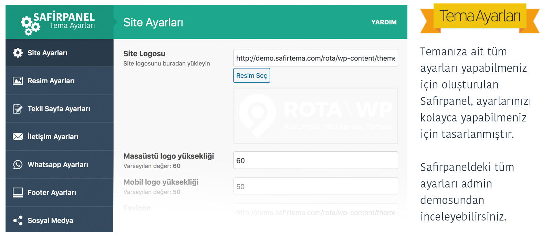Click the Site Logosu URL field
This screenshot has width=551, height=236.
point(316,58)
